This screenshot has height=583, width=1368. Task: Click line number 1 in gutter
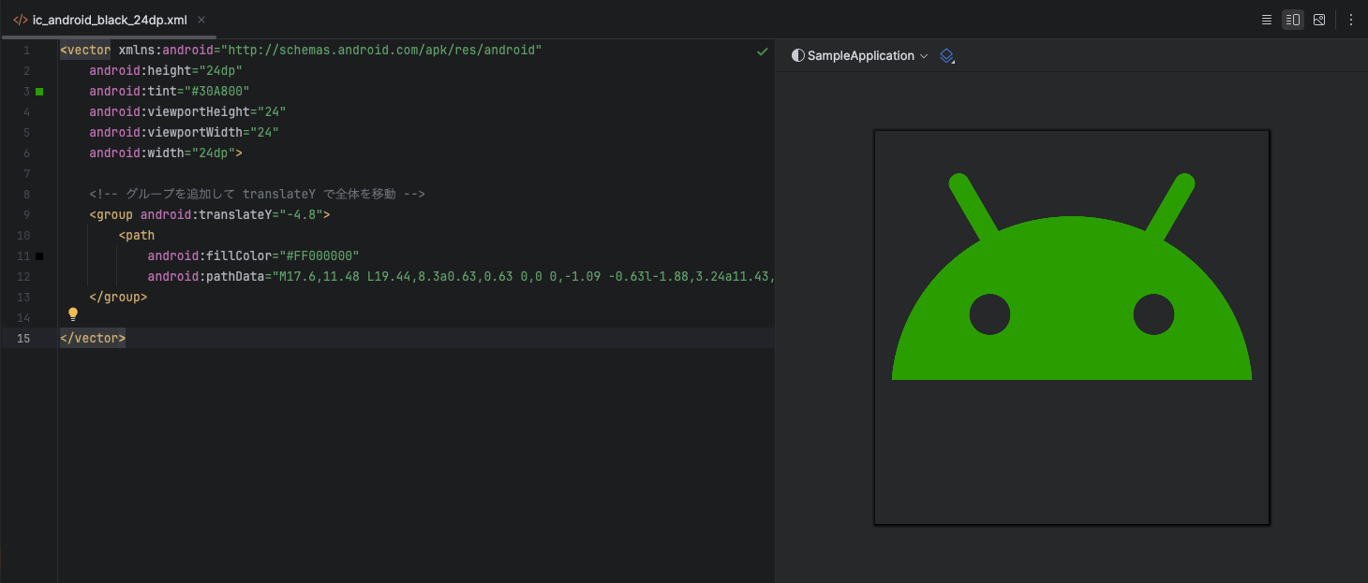point(26,50)
